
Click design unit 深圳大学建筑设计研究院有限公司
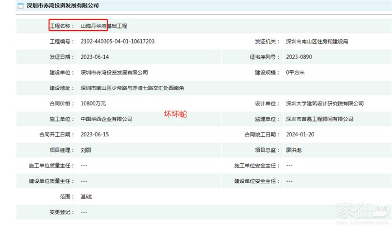[x=325, y=104]
